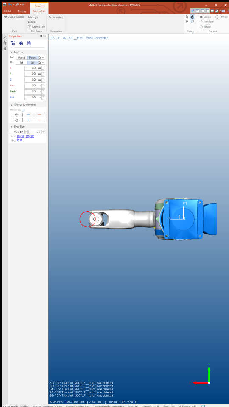Click the 200 mm step size link
Screen dimensions: 229x407
[32, 136]
